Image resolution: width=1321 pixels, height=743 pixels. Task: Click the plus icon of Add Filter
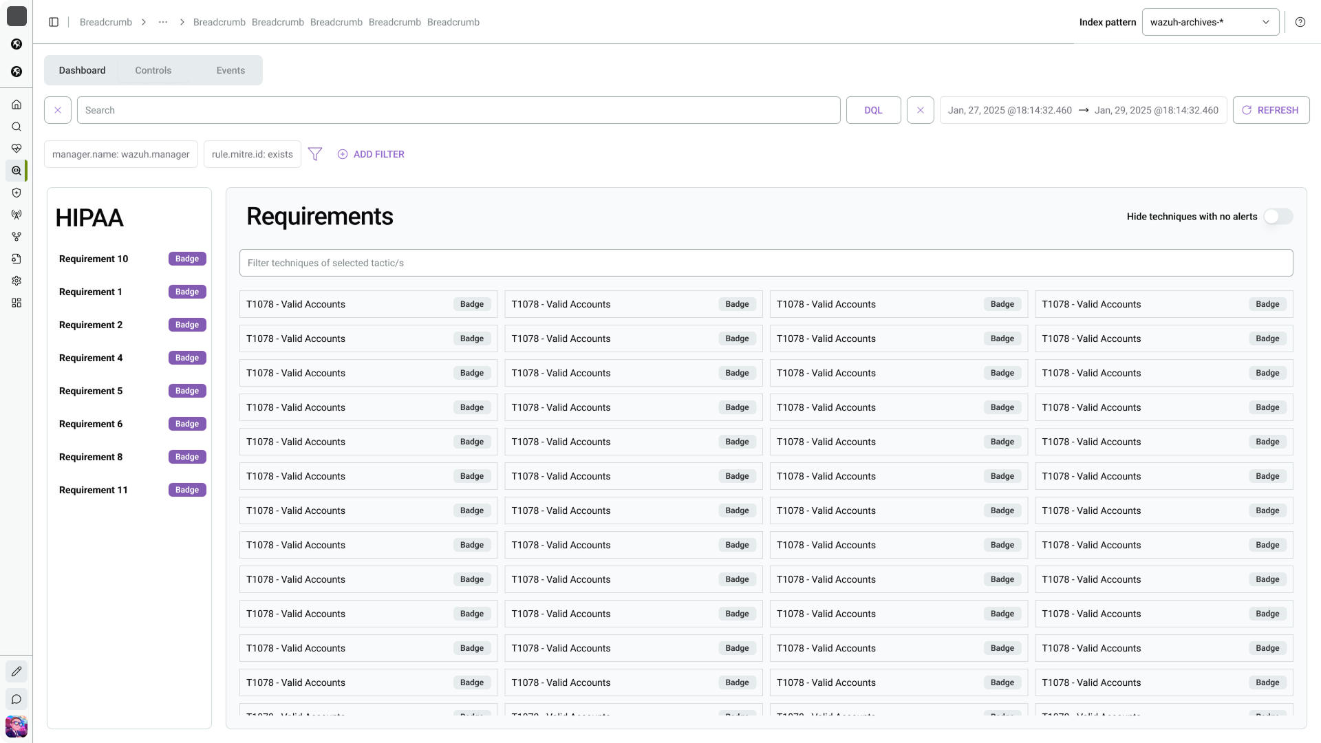343,154
